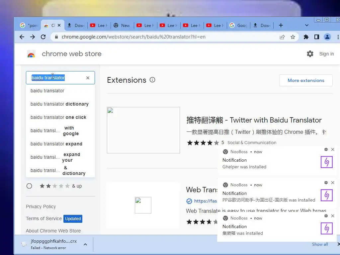Open the web store settings gear

pos(310,54)
